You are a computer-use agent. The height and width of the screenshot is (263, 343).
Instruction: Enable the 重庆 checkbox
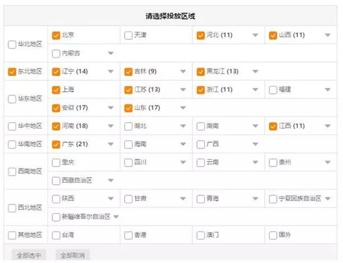[x=56, y=163]
